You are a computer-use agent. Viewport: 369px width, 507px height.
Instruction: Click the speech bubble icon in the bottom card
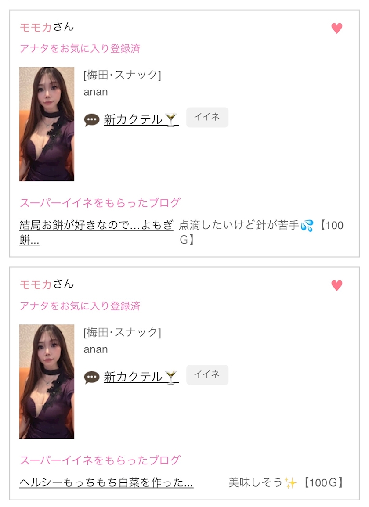point(92,377)
